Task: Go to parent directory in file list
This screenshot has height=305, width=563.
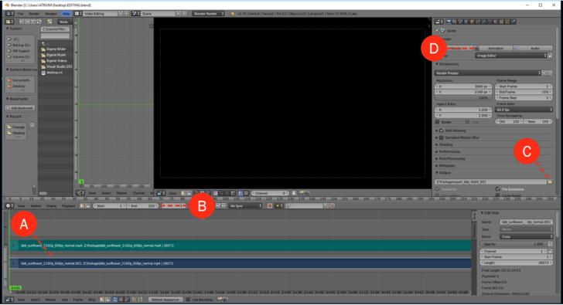Action: click(44, 43)
